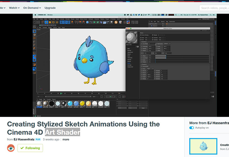This screenshot has width=229, height=157.
Task: Click the volume speaker icon in macOS menu bar
Action: (181, 15)
